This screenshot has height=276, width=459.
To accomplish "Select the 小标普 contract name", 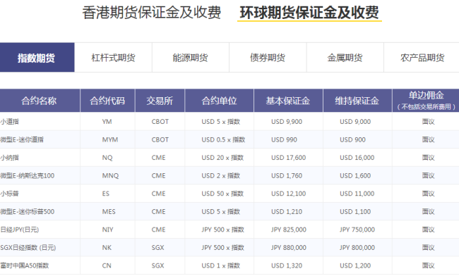I will 10,194.
